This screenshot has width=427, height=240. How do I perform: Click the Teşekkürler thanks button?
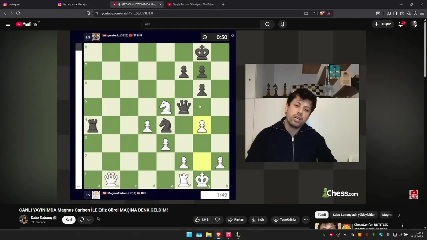[285, 220]
